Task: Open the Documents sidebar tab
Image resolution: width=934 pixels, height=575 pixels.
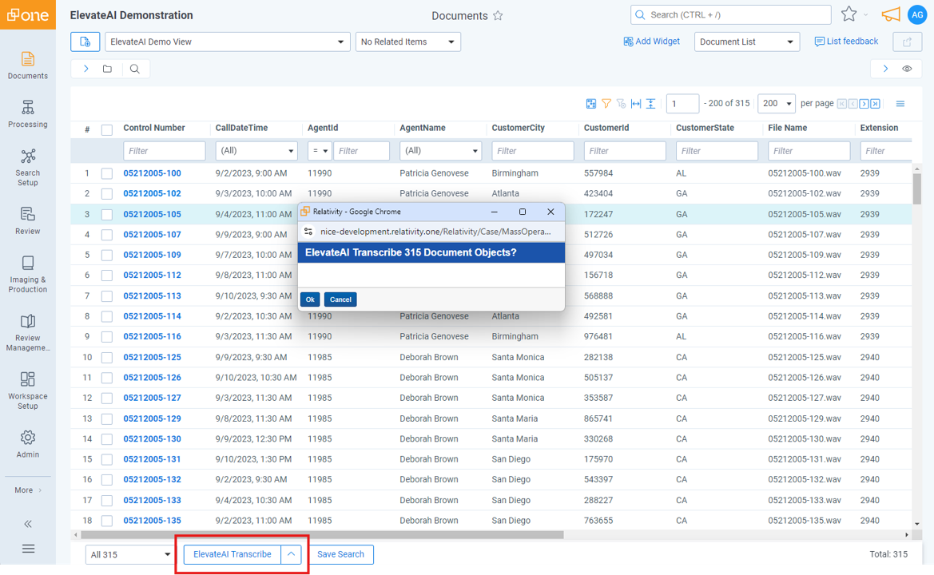Action: [27, 65]
